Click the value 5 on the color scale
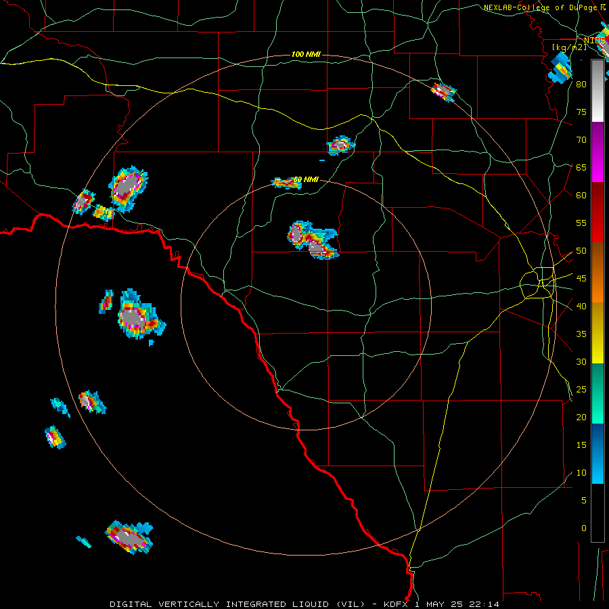This screenshot has width=609, height=609. [584, 500]
